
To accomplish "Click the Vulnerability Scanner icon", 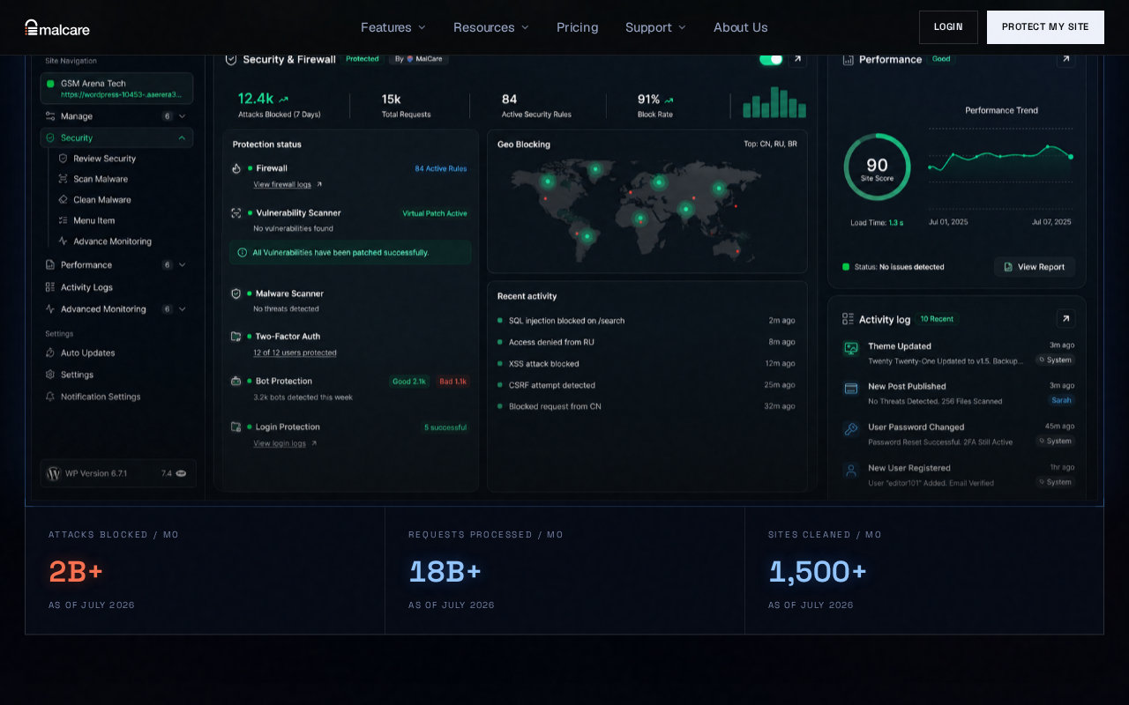I will click(x=236, y=213).
